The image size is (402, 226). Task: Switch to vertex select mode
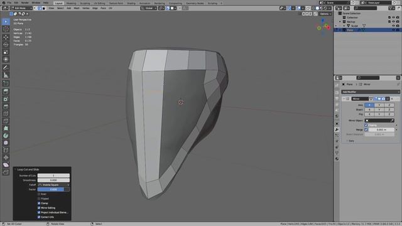click(x=36, y=8)
